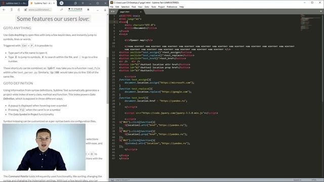
Task: Click the browser reload button
Action: coord(19,10)
